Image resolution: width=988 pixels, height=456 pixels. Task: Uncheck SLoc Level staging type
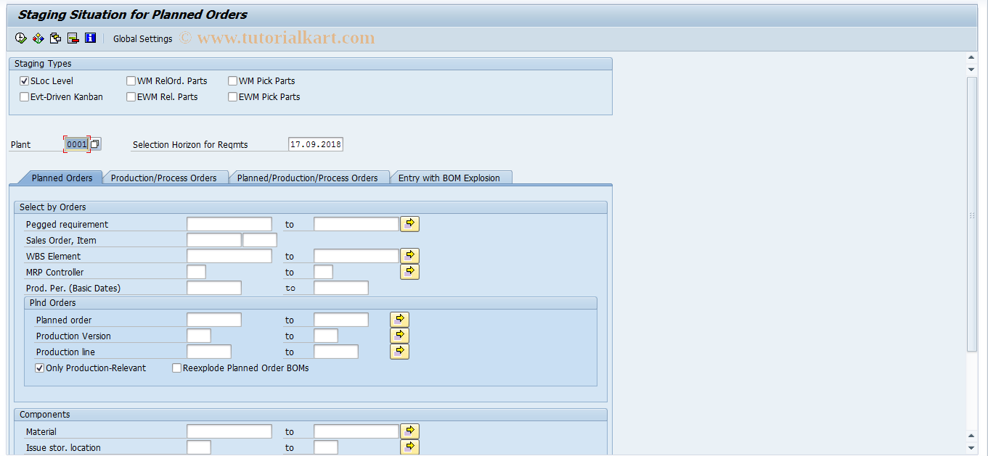pos(24,80)
